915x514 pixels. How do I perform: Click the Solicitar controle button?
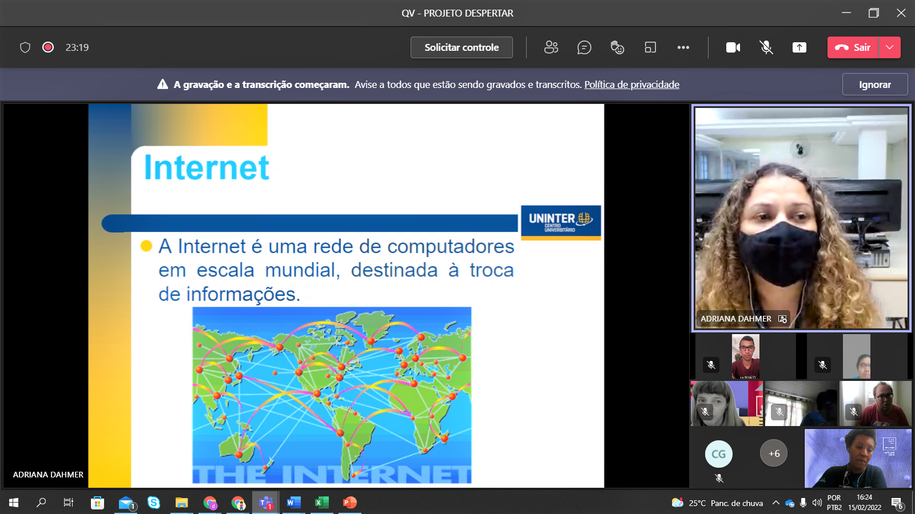pos(462,47)
